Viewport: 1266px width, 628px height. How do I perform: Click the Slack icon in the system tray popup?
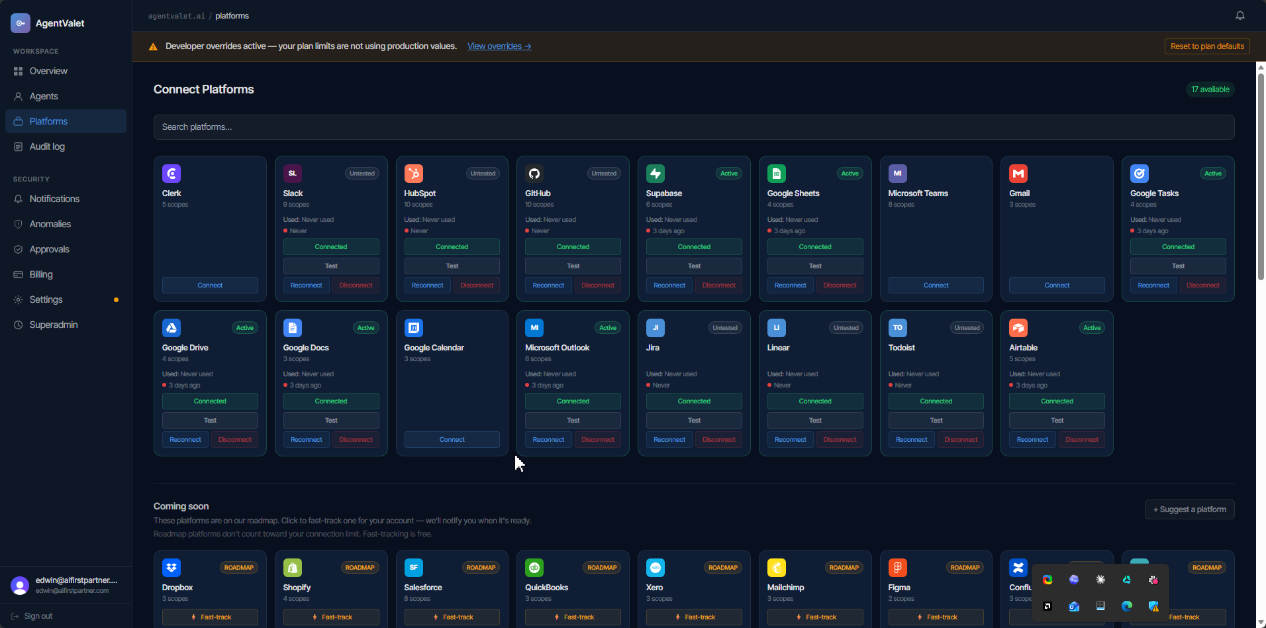tap(1153, 580)
